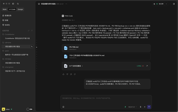
Task: Open the 技能 skills page
Action: pyautogui.click(x=5, y=20)
